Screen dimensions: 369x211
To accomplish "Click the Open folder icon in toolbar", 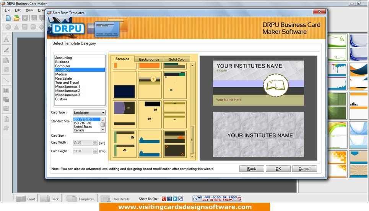I will pyautogui.click(x=16, y=18).
